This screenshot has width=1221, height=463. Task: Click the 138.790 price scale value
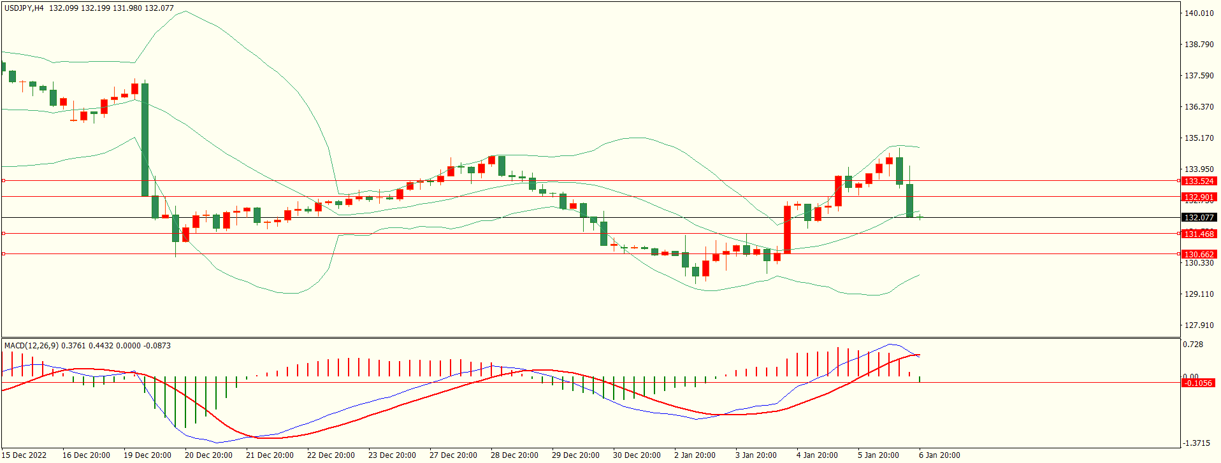point(1199,45)
